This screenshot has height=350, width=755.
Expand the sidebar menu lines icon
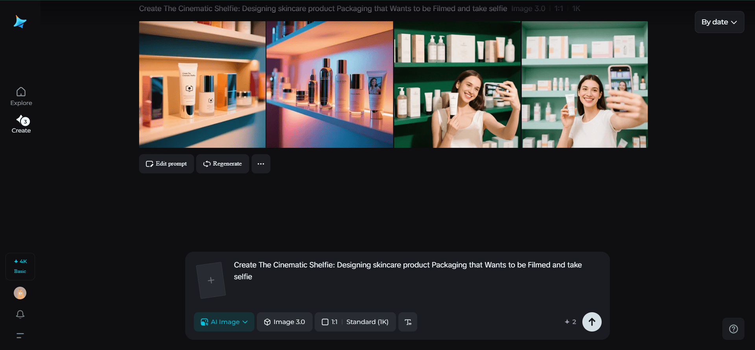point(20,335)
